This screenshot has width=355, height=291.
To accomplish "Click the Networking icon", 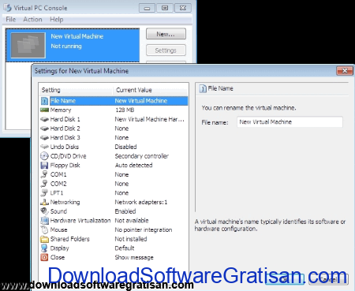I will [44, 202].
